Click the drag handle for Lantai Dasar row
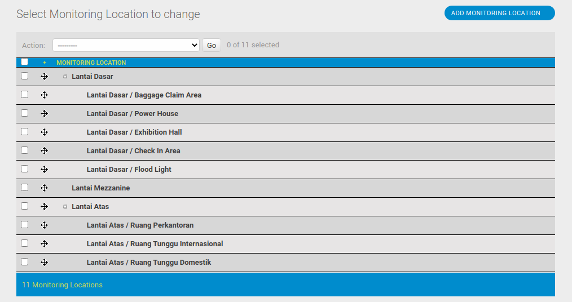 click(x=45, y=77)
